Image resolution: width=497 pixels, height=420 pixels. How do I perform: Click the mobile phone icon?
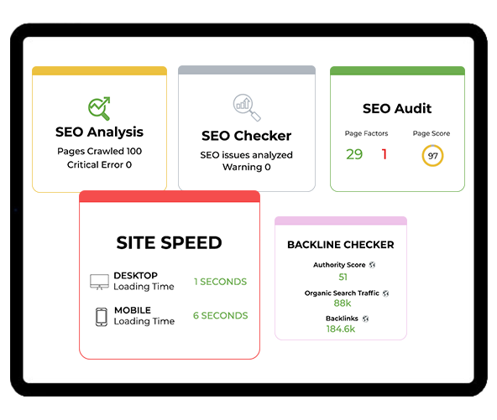click(102, 317)
